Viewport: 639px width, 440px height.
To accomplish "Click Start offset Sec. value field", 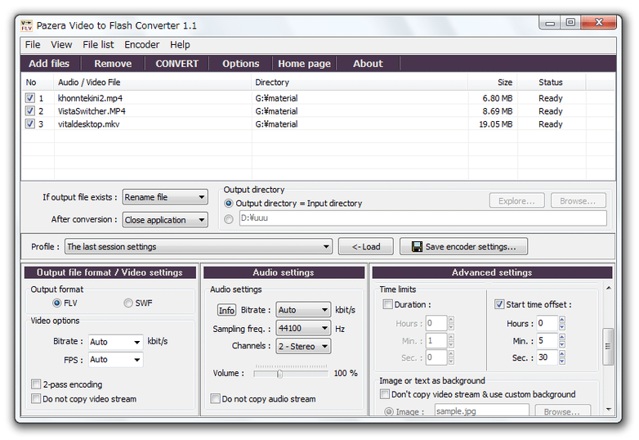I will pyautogui.click(x=547, y=357).
